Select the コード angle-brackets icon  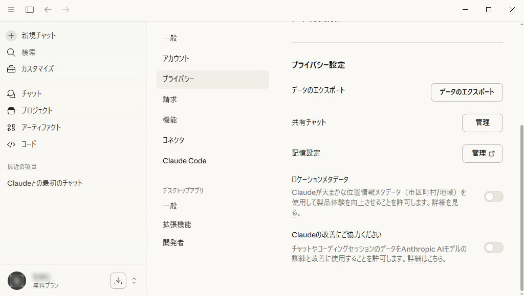pos(11,144)
